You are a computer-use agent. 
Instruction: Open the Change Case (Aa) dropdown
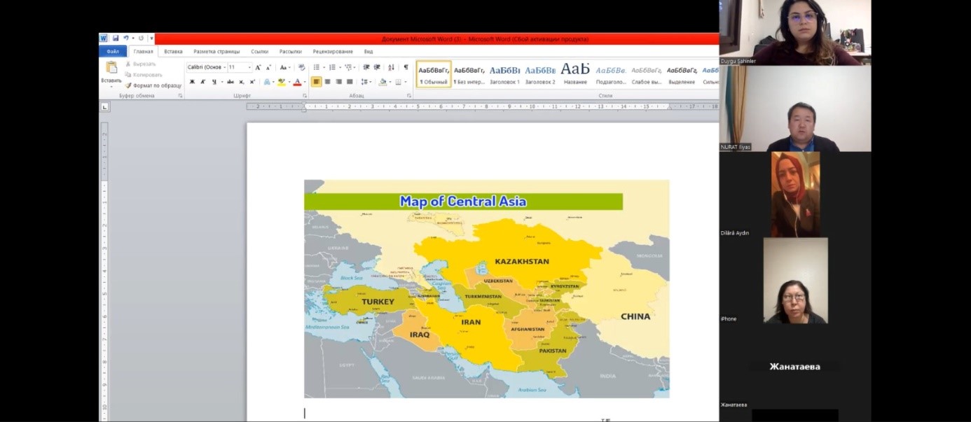[284, 67]
